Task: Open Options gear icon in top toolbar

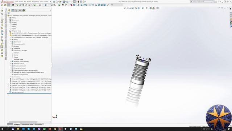Action: tap(84, 1)
